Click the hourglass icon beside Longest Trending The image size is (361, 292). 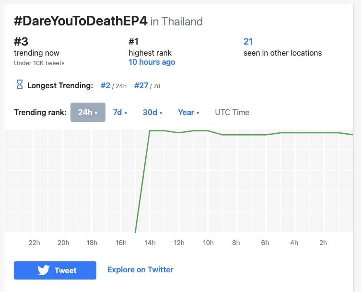coord(20,85)
